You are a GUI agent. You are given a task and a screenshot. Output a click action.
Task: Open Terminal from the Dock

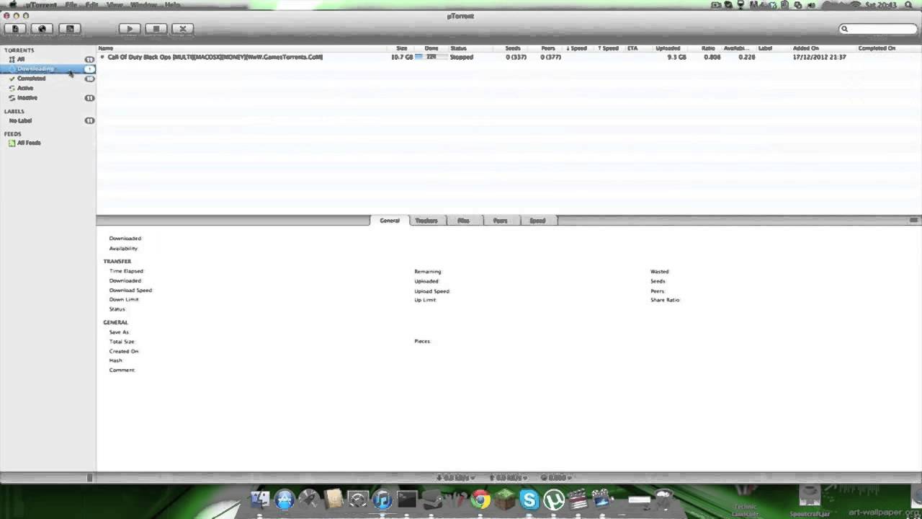click(407, 500)
